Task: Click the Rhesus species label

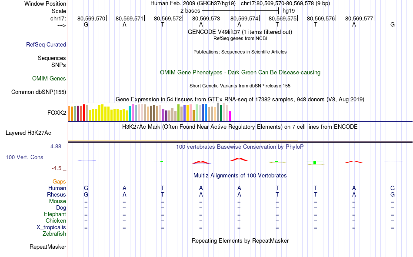Action: coord(57,194)
